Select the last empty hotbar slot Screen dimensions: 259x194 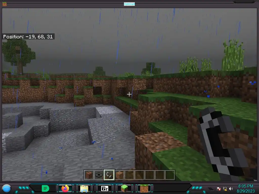pos(170,175)
